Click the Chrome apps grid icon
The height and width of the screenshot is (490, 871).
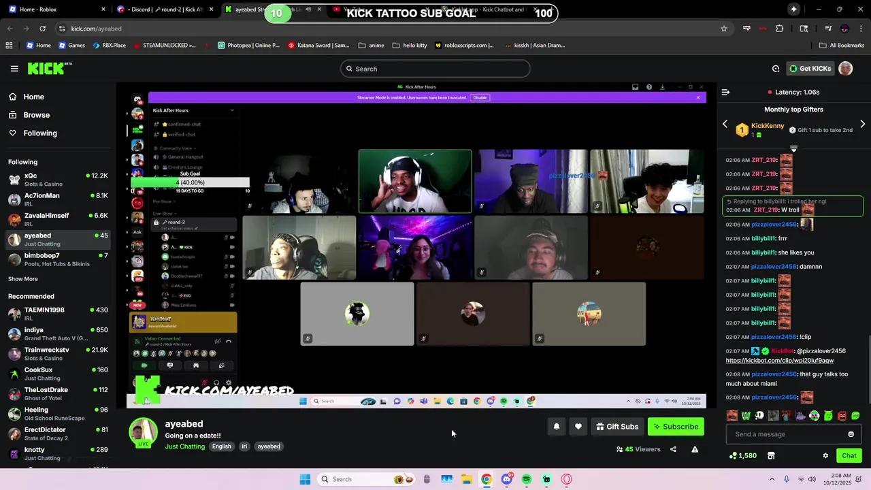click(9, 46)
